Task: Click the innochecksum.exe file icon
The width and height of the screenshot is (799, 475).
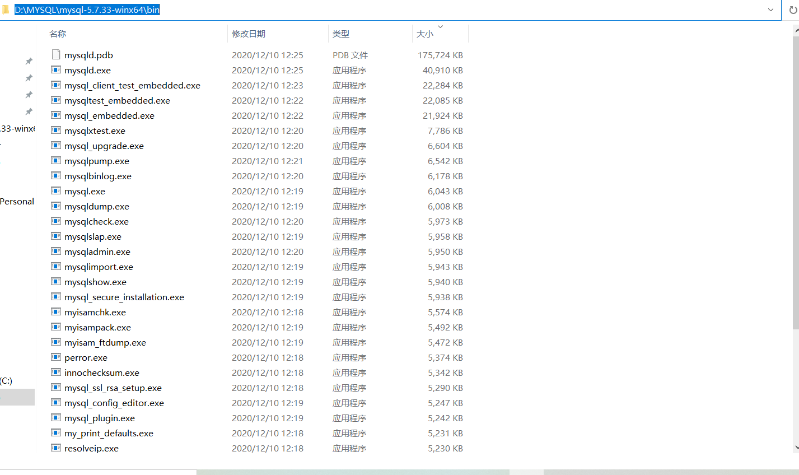Action: pos(56,372)
